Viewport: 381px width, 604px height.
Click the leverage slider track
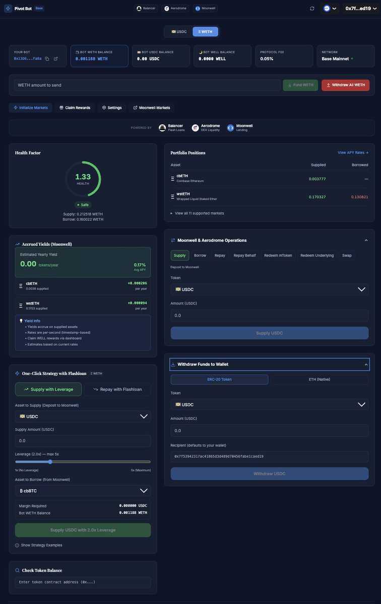click(x=83, y=462)
